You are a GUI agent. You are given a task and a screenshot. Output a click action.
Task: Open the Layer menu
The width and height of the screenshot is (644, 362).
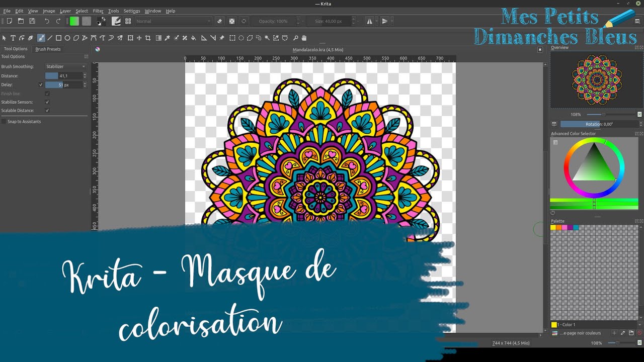65,11
